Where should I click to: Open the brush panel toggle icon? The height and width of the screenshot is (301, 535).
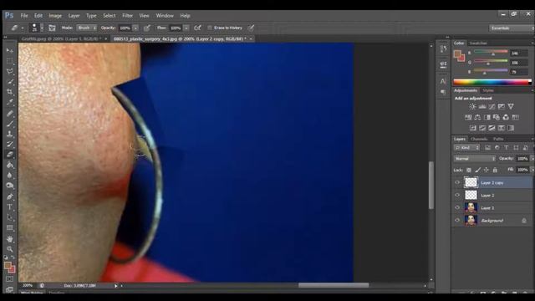tap(52, 28)
